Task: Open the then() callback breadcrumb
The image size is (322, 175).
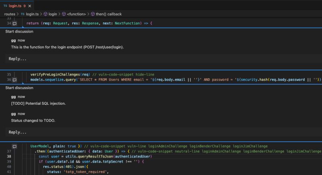Action: (109, 14)
